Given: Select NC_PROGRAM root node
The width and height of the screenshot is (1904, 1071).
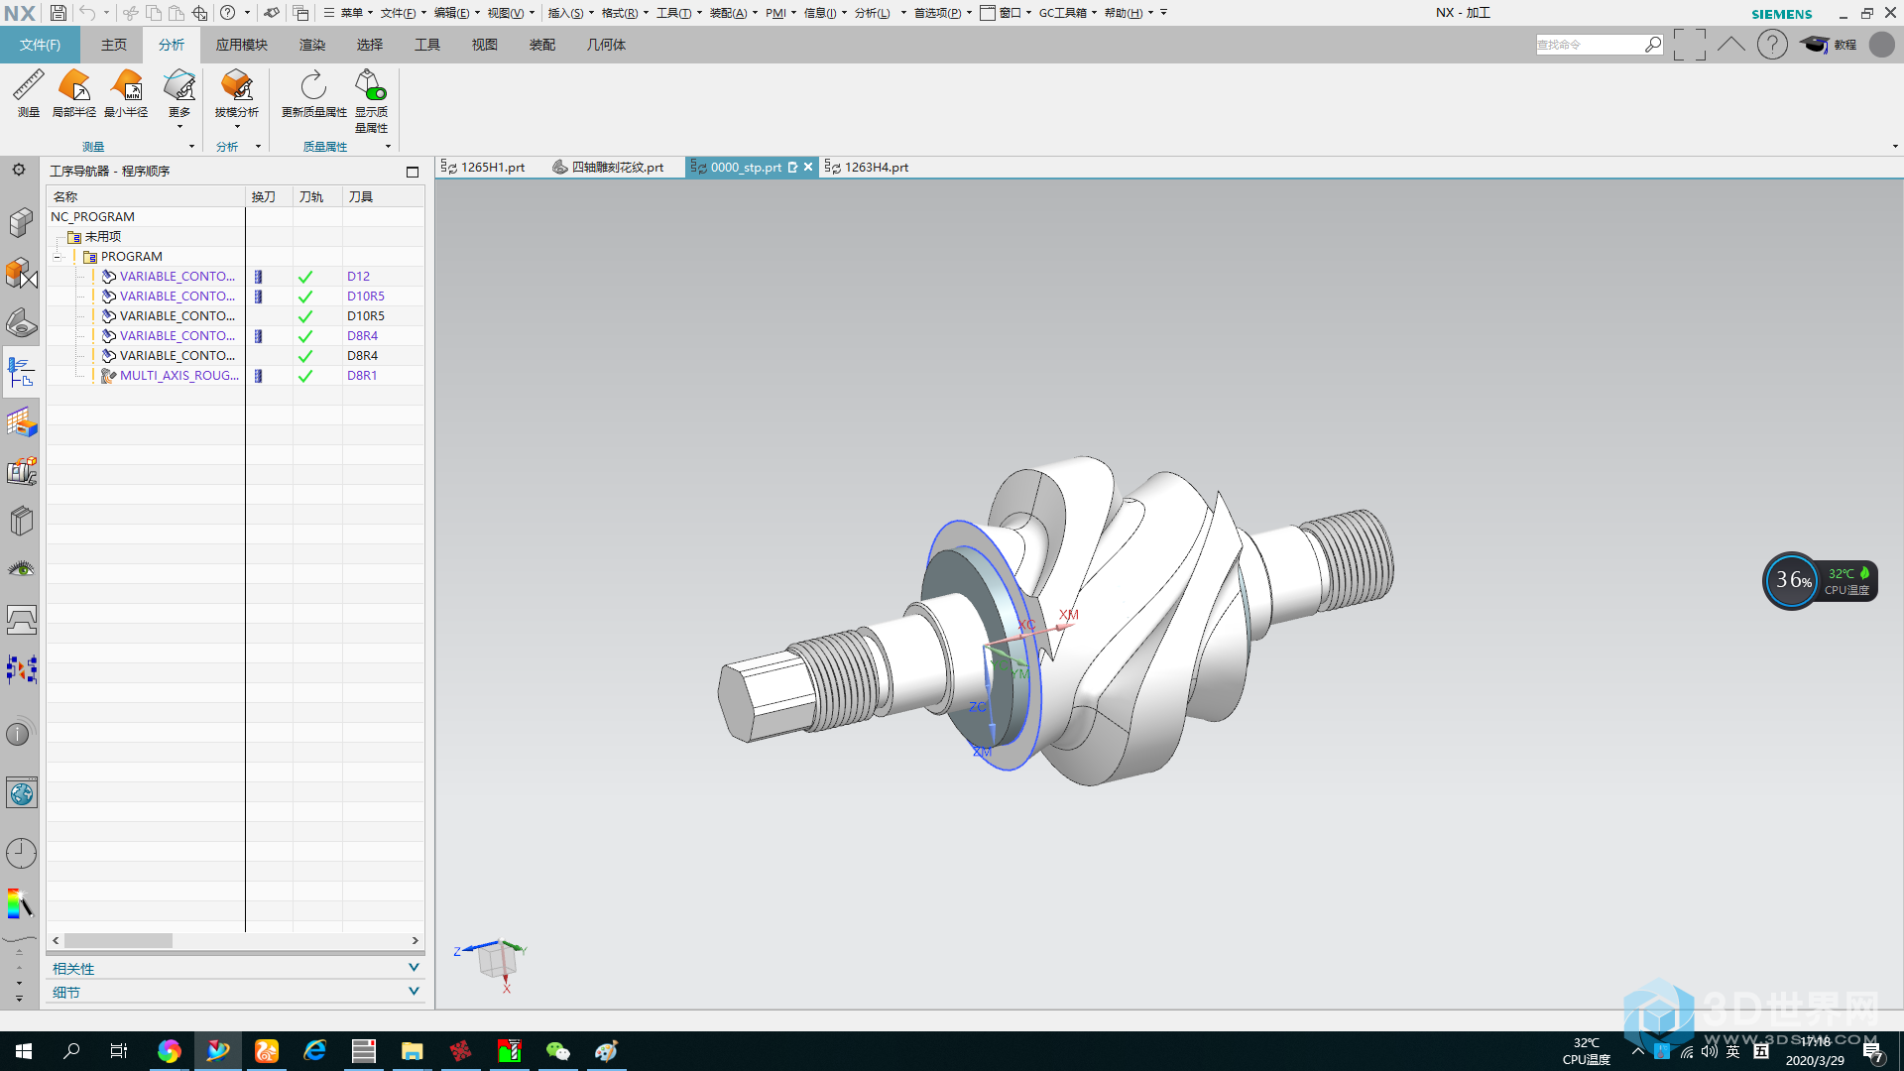Looking at the screenshot, I should click(92, 217).
